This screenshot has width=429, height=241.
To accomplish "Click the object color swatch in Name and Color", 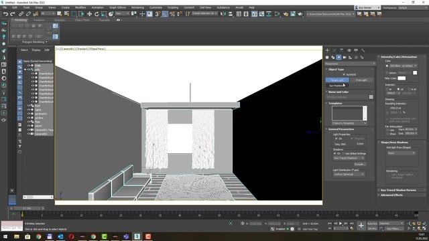I will click(x=371, y=97).
